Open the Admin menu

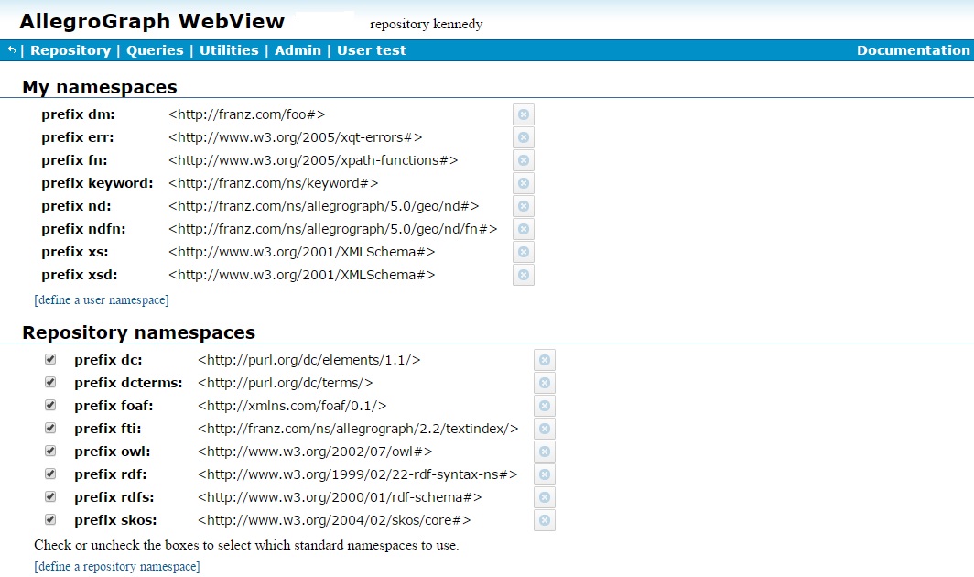click(x=297, y=50)
